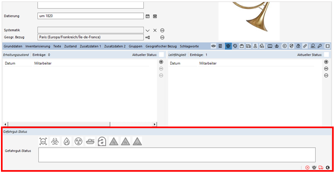Select the flammable flame hazard icon
Viewport: 335px width, 173px height.
66,141
